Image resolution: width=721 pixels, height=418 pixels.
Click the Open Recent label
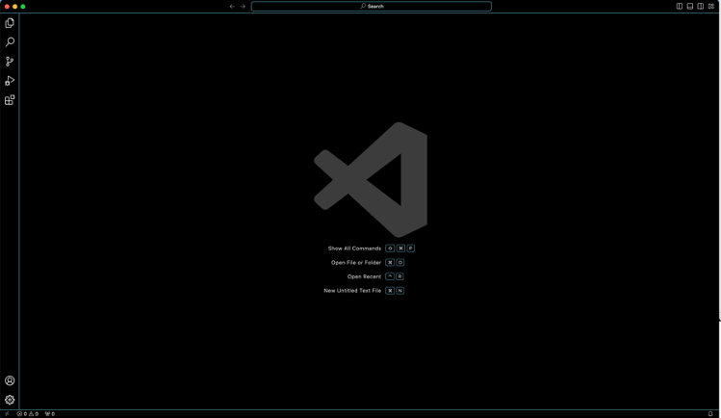(364, 276)
